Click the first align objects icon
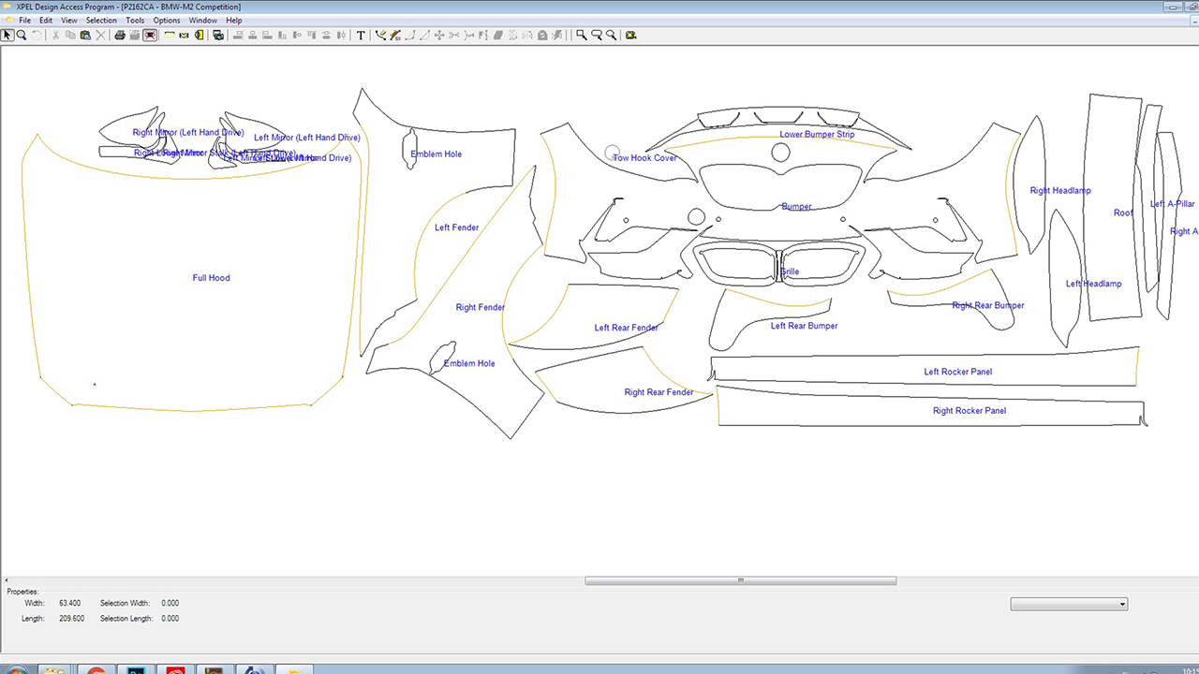Image resolution: width=1199 pixels, height=674 pixels. 237,35
